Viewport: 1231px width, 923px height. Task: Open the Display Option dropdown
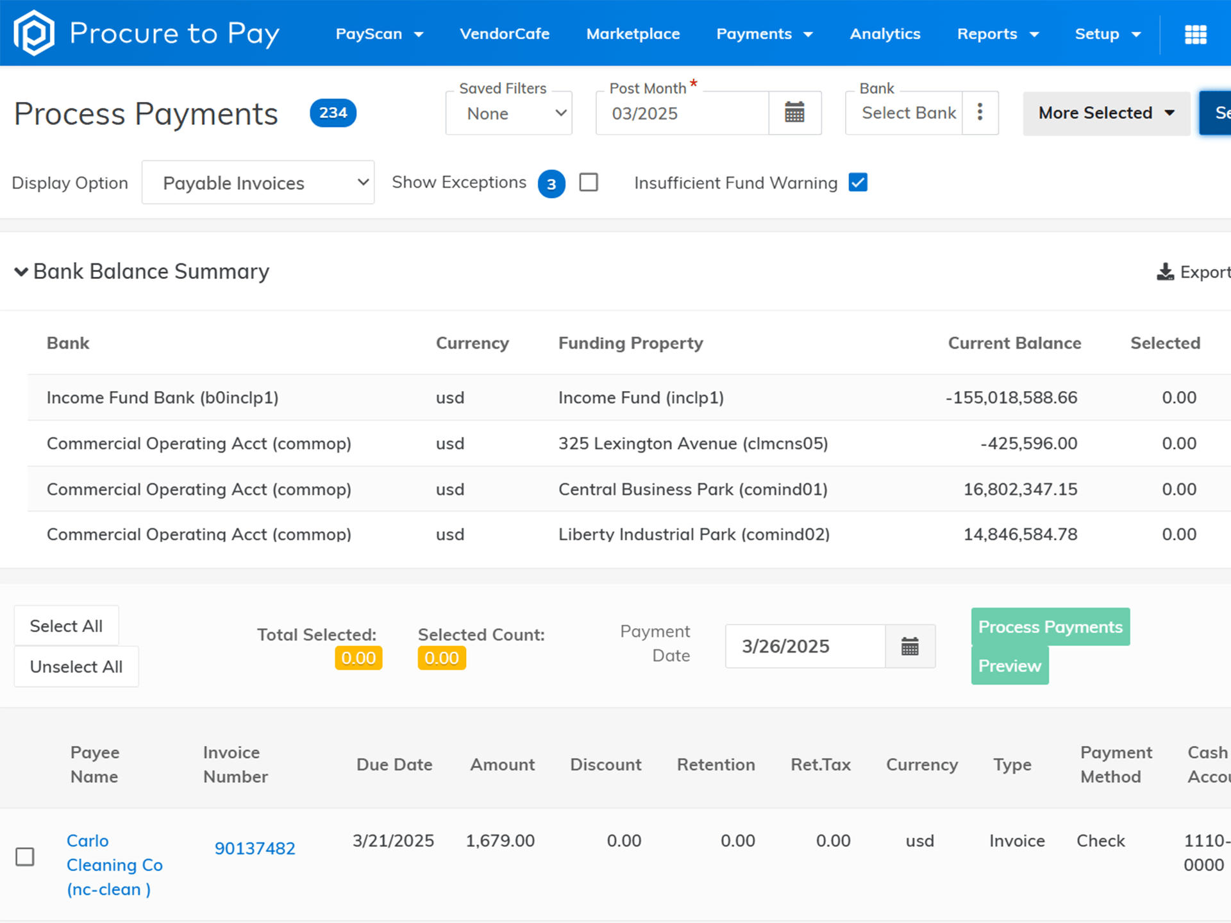coord(258,183)
